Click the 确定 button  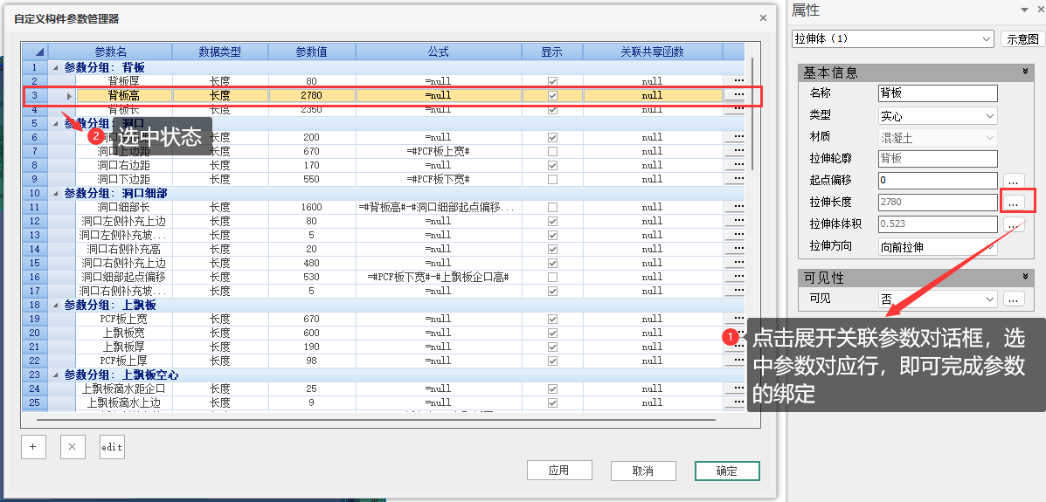[727, 471]
